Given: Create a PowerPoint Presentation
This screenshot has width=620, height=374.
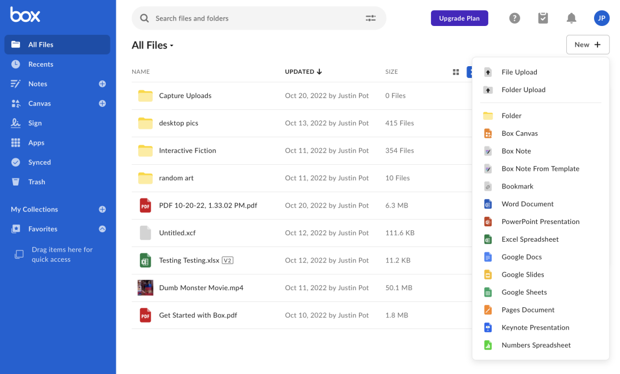Looking at the screenshot, I should click(540, 222).
